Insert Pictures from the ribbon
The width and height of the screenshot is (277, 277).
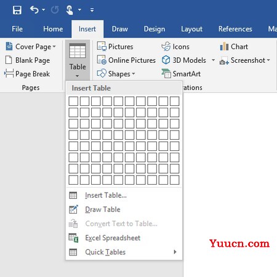[115, 47]
